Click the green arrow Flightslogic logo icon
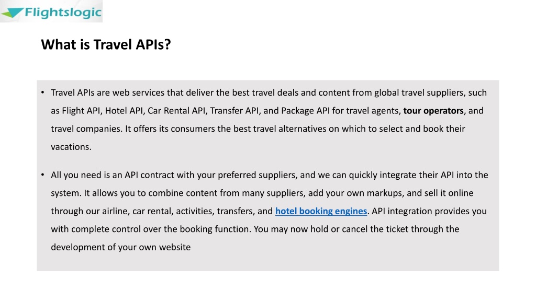Image resolution: width=536 pixels, height=301 pixels. 12,13
